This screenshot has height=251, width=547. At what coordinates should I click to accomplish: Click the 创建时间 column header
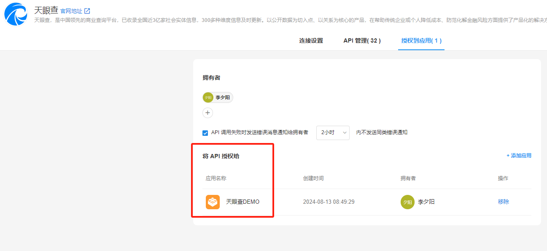pos(313,178)
